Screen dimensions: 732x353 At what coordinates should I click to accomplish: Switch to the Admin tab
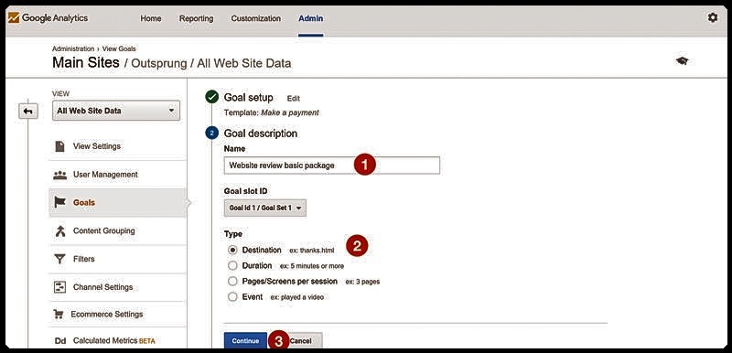311,18
